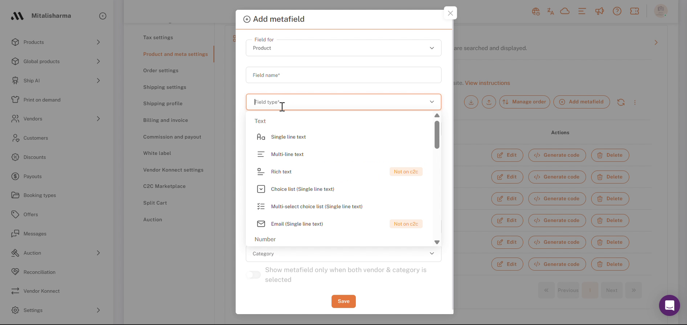
Task: Click the cloud icon in header
Action: point(565,11)
